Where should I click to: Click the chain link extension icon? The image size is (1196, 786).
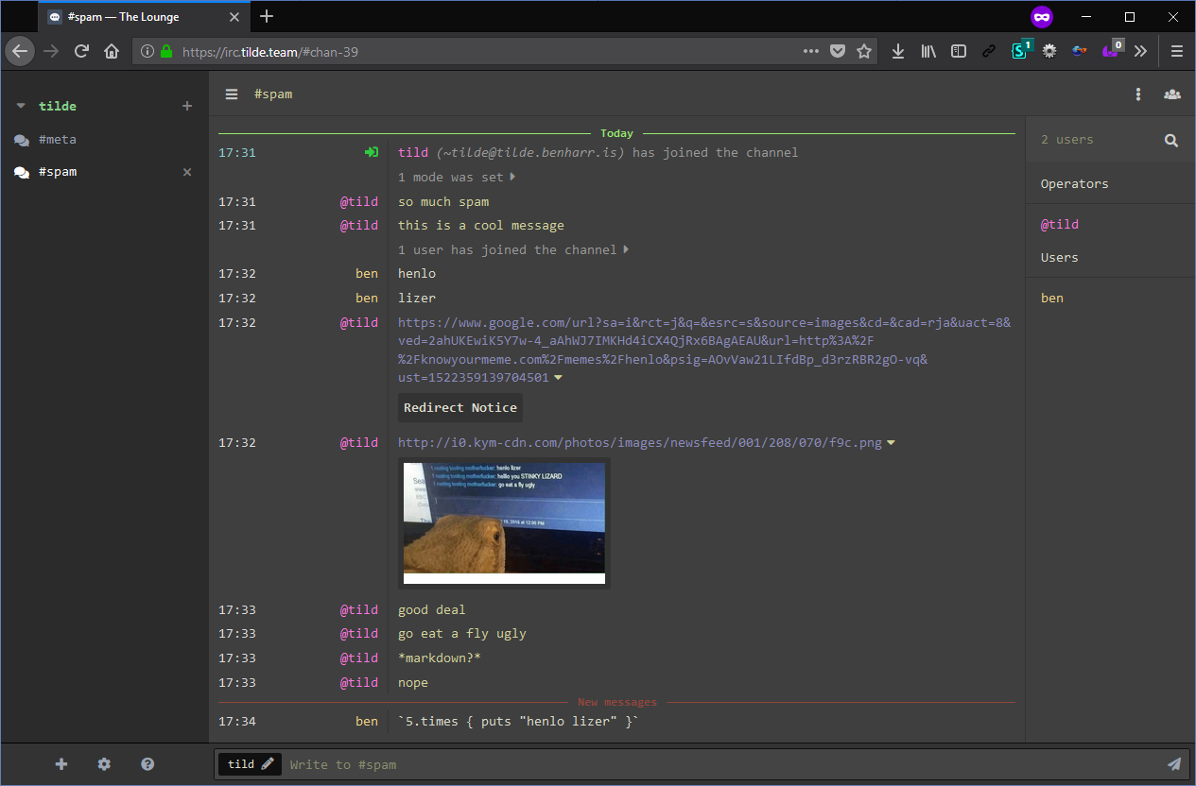coord(989,52)
